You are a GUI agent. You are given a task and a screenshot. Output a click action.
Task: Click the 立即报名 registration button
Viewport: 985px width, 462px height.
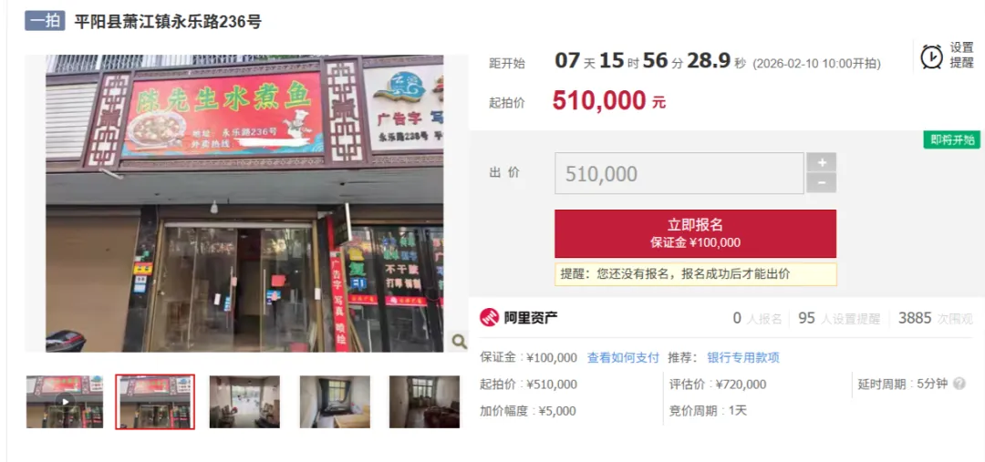pyautogui.click(x=695, y=233)
